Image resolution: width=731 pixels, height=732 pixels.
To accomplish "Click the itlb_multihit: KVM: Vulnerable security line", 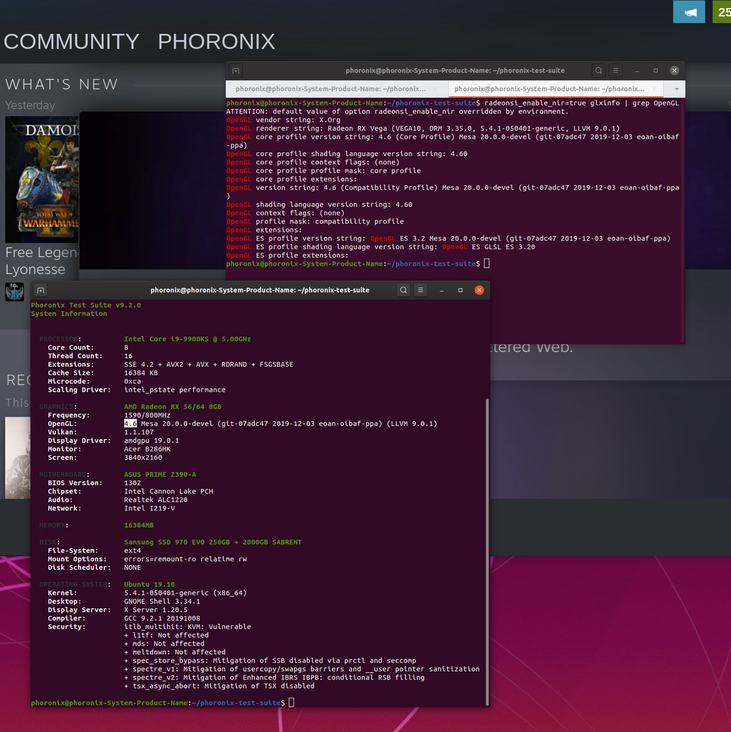I will click(187, 627).
